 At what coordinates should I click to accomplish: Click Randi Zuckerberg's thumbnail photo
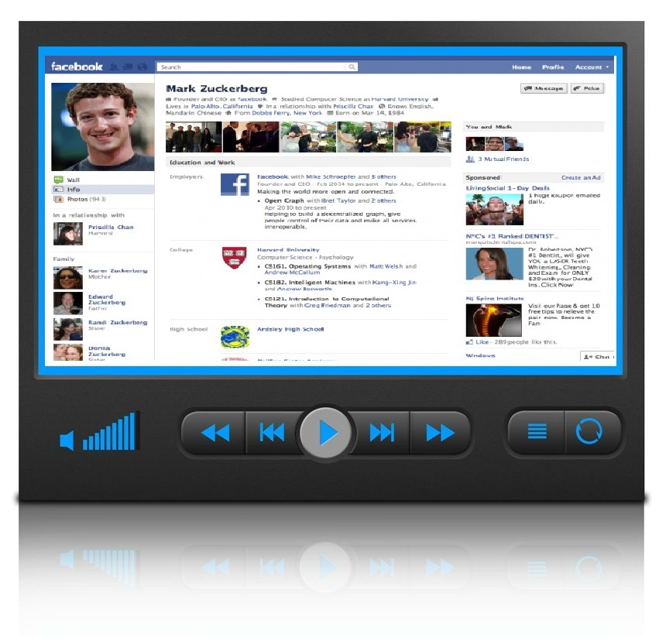(68, 330)
